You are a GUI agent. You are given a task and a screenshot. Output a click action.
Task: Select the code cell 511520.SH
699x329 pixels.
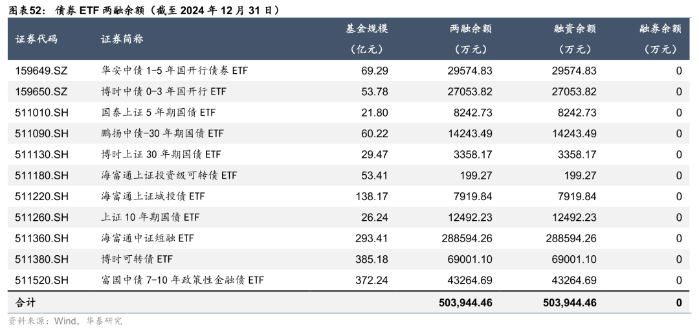(41, 280)
